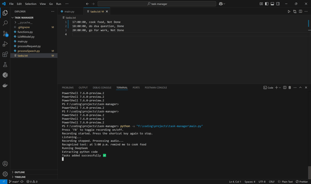Open the Manage gear settings
The height and width of the screenshot is (184, 311).
point(5,174)
